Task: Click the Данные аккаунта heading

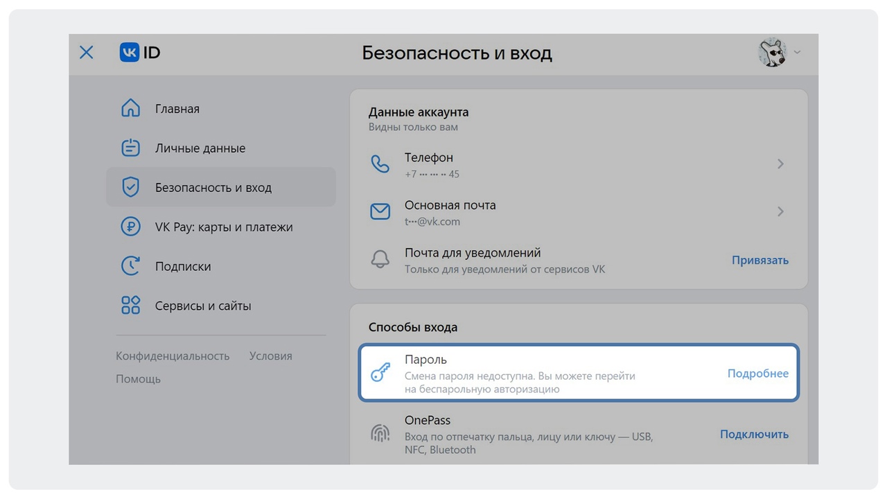Action: coord(419,112)
